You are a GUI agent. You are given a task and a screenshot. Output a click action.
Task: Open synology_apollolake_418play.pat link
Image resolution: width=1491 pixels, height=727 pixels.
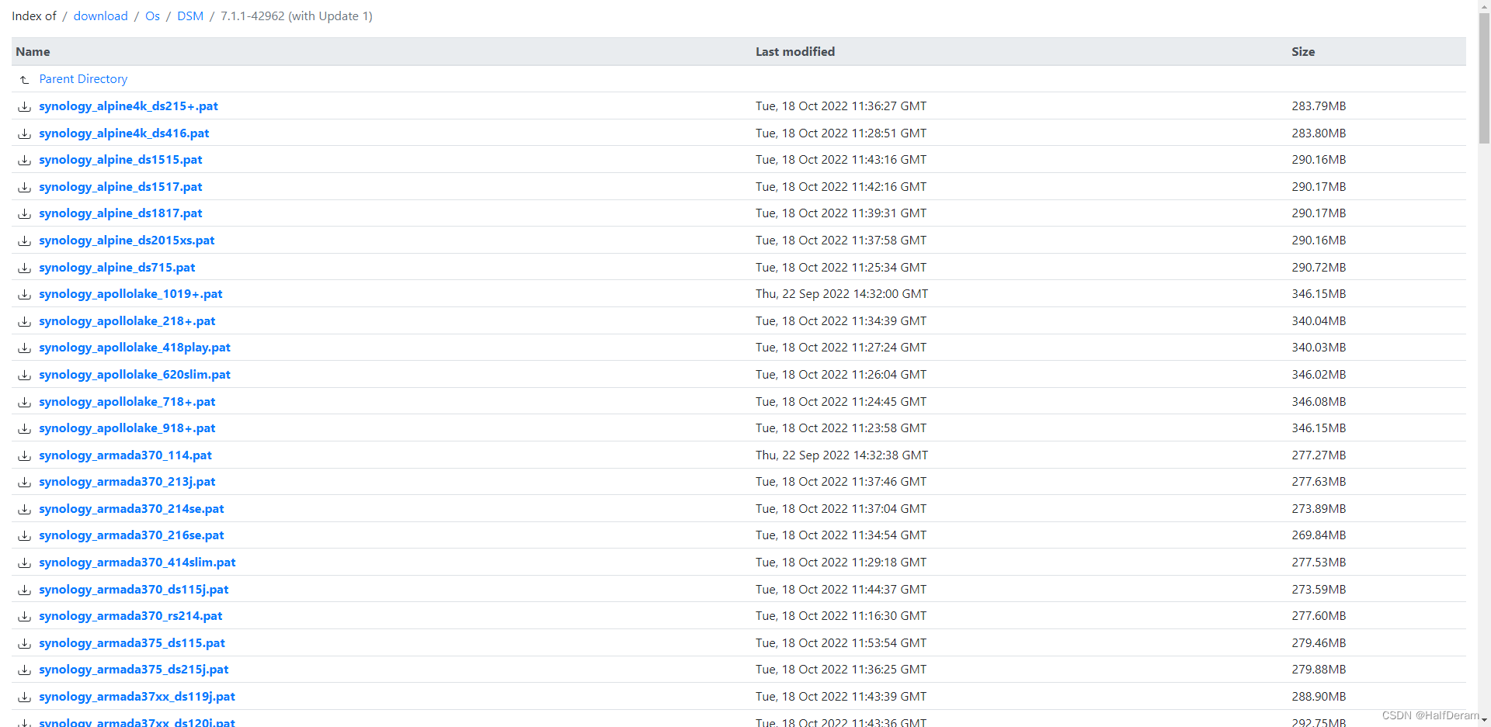click(135, 348)
